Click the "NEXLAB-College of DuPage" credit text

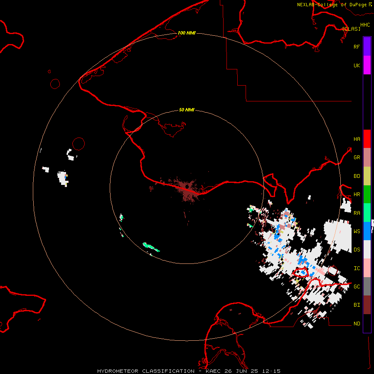click(332, 5)
